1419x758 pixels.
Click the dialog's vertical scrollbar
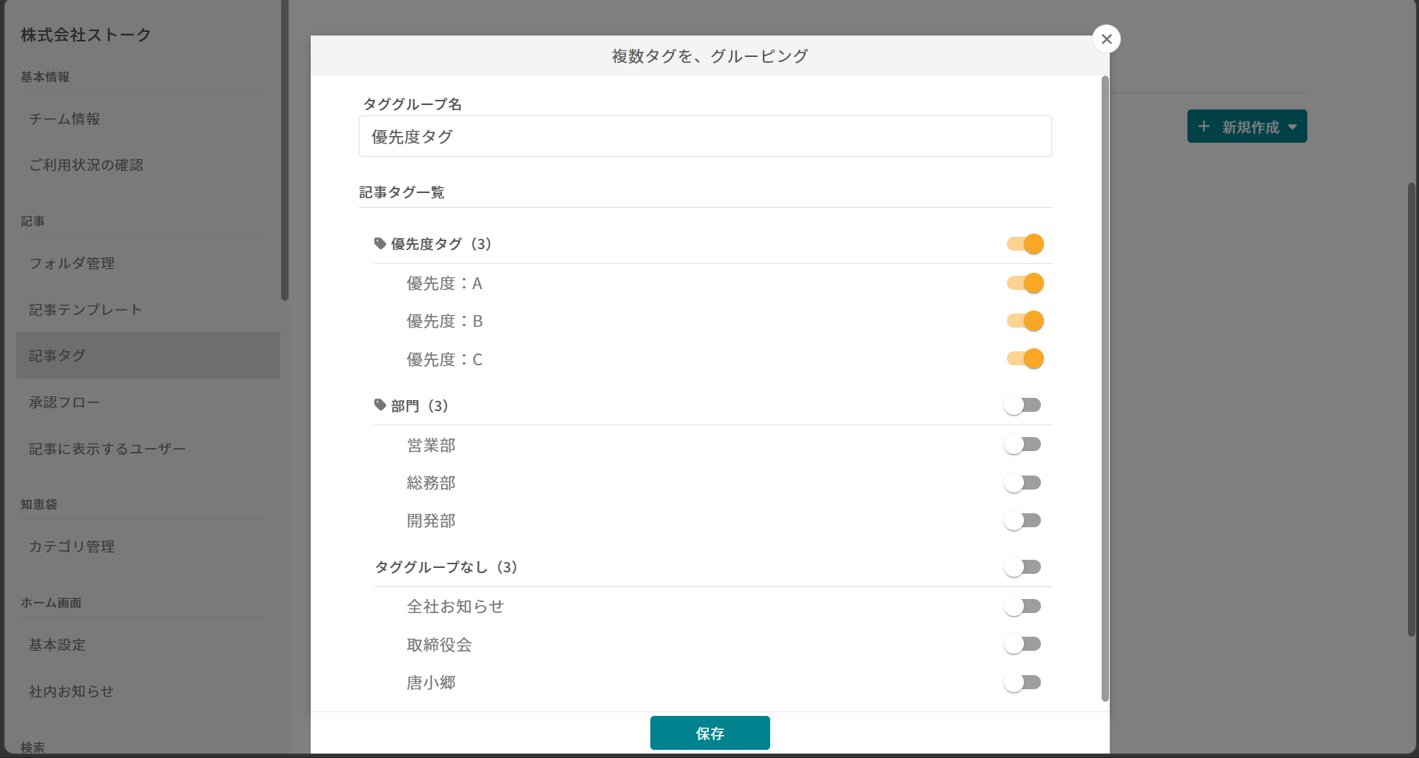pos(1105,388)
